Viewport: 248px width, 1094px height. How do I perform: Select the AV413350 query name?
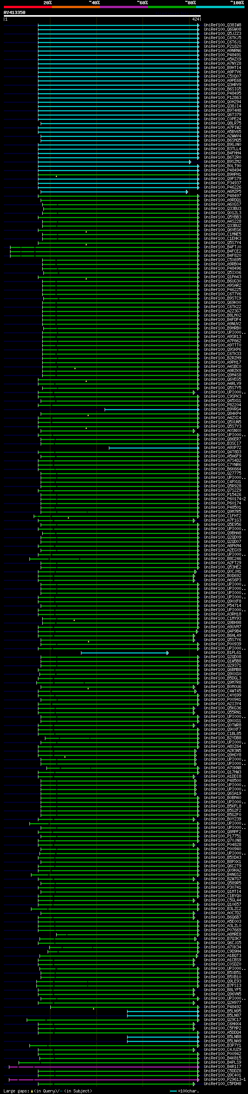[14, 13]
